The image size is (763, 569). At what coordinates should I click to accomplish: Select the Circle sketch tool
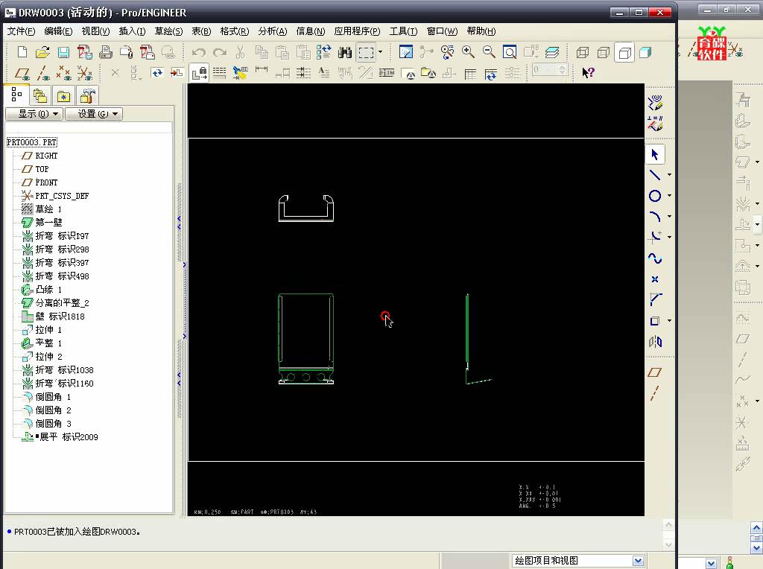[x=655, y=196]
